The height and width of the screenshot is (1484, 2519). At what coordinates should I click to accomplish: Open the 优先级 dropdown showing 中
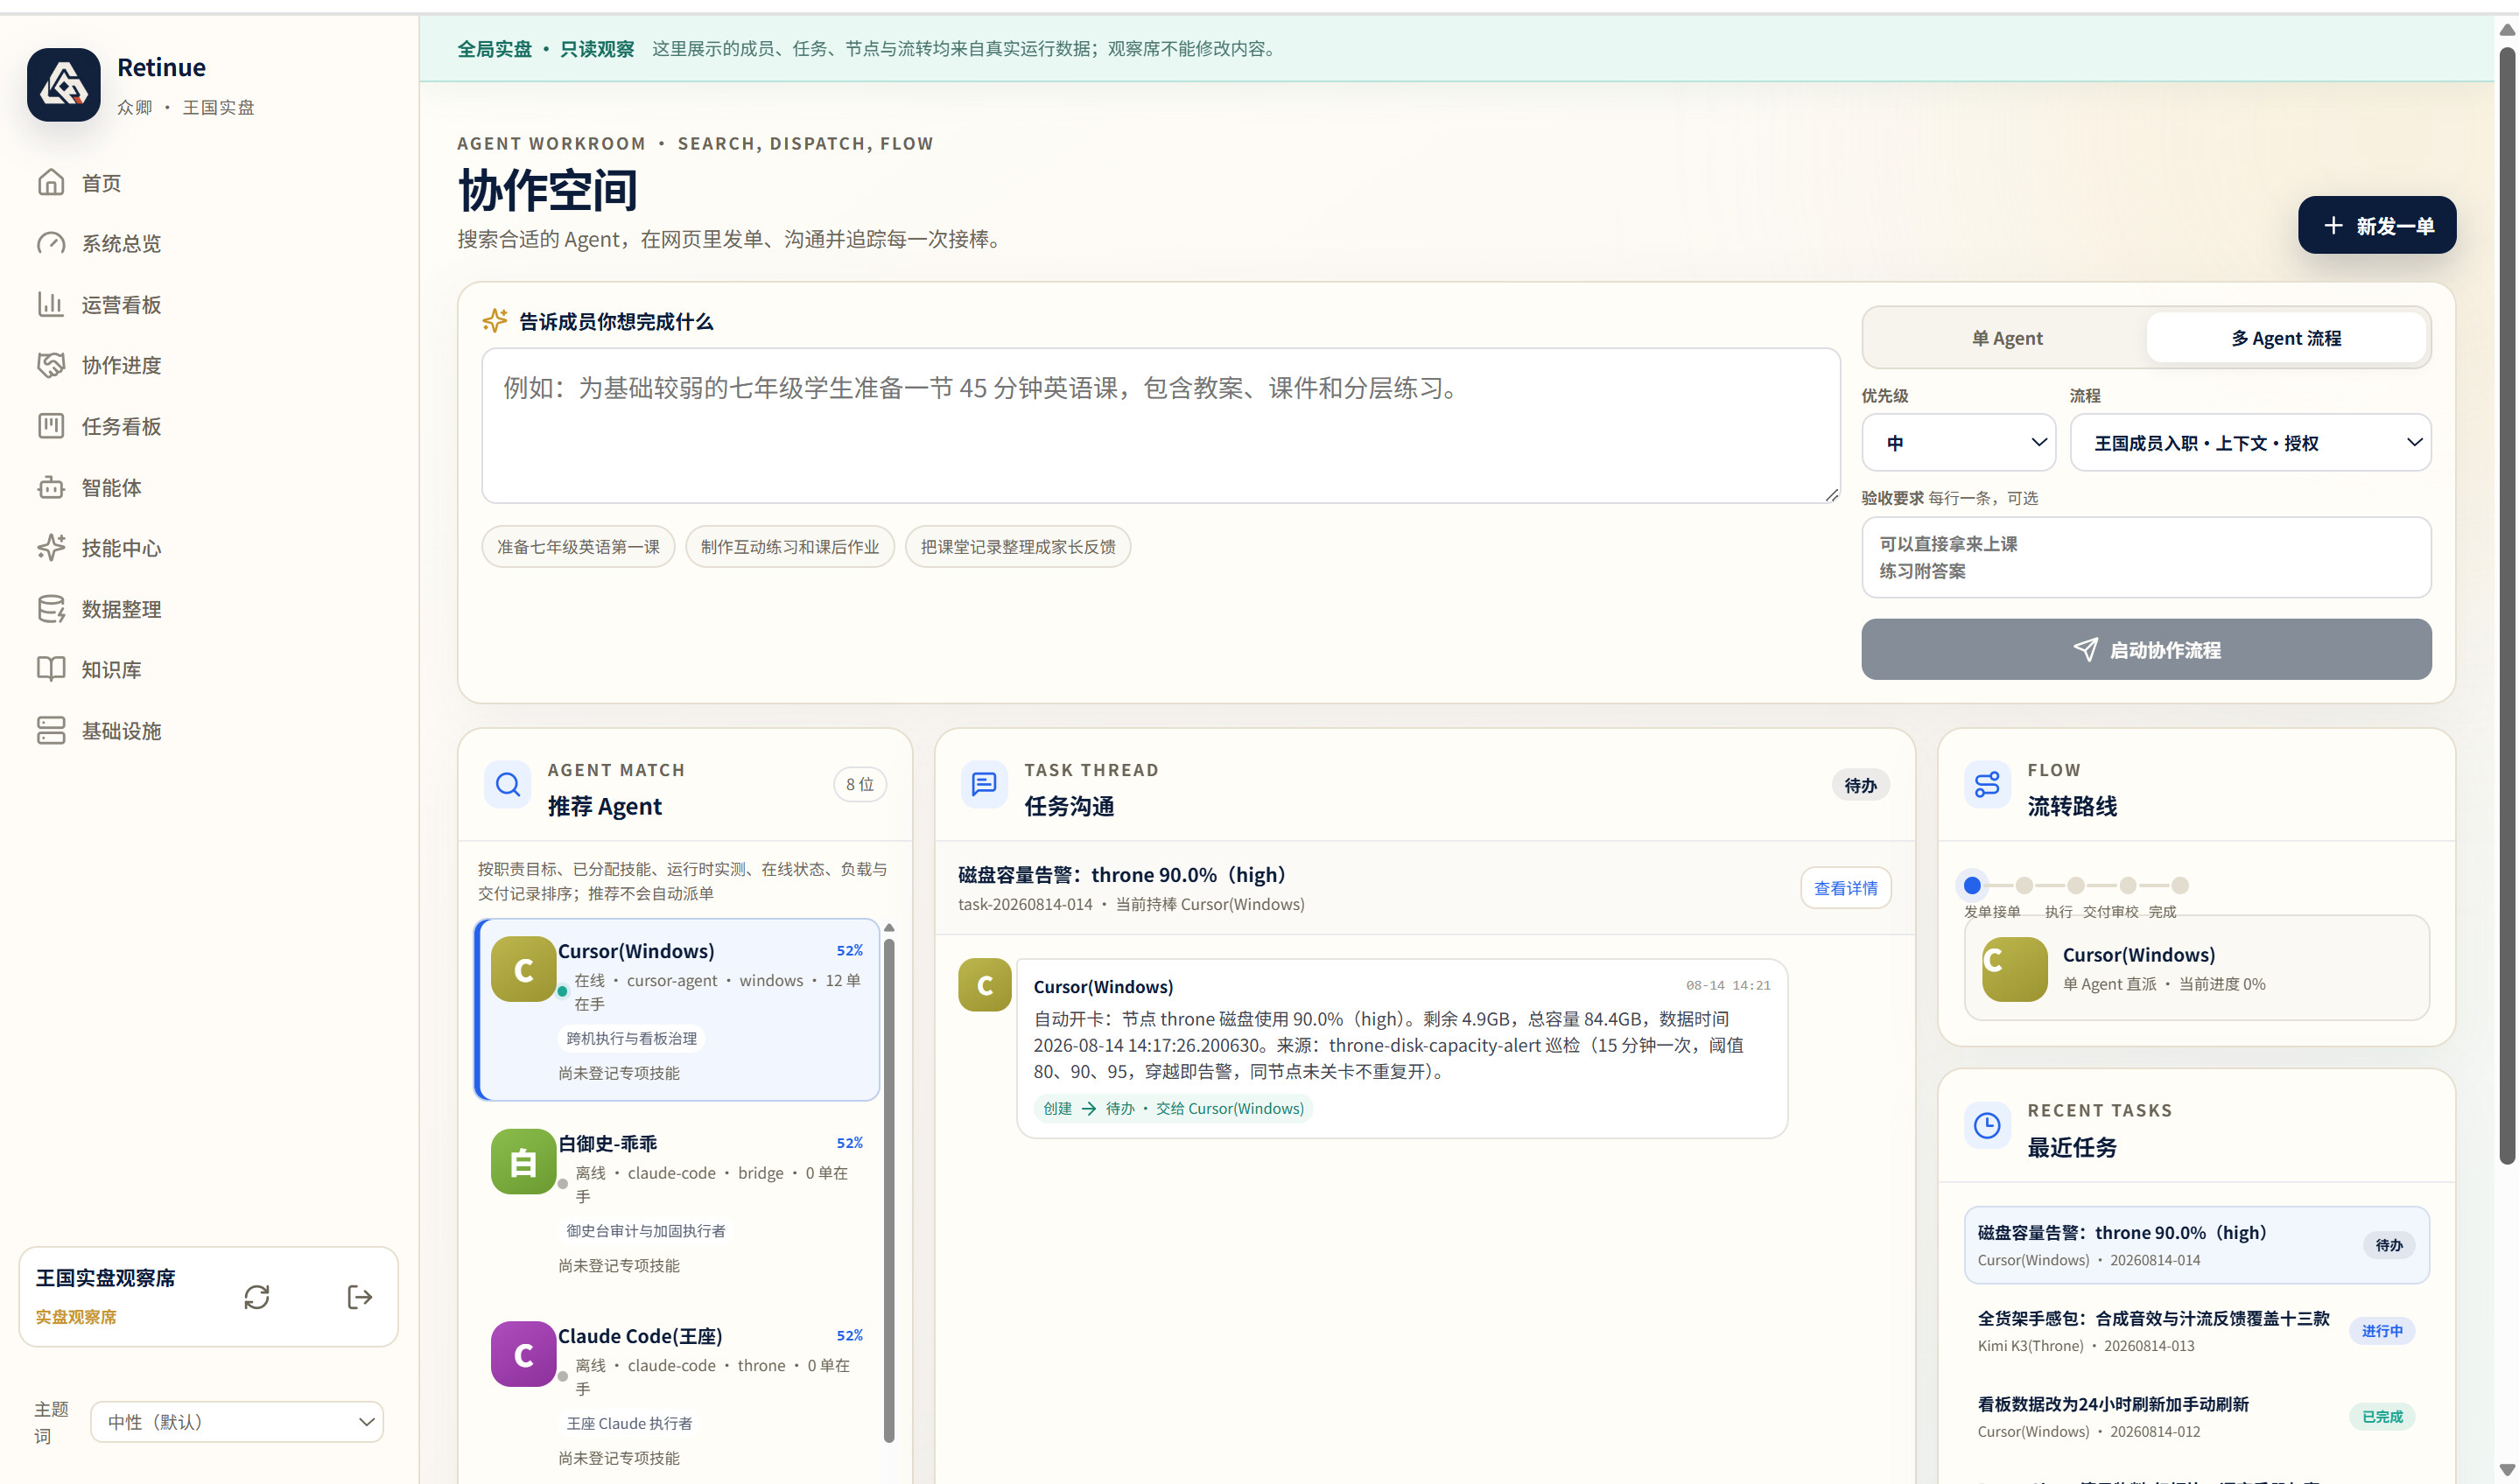click(x=1958, y=443)
